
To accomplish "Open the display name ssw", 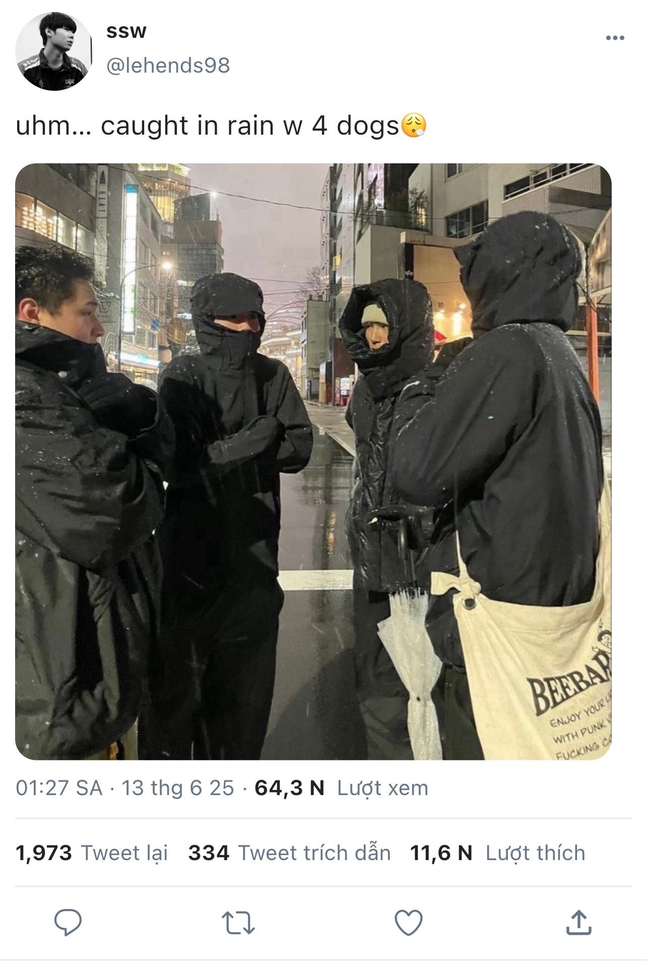I will (x=126, y=32).
